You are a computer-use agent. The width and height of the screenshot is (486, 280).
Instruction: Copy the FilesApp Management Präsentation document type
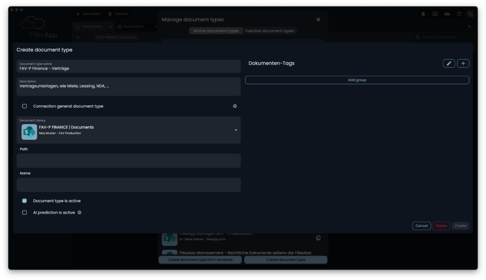pos(318,238)
